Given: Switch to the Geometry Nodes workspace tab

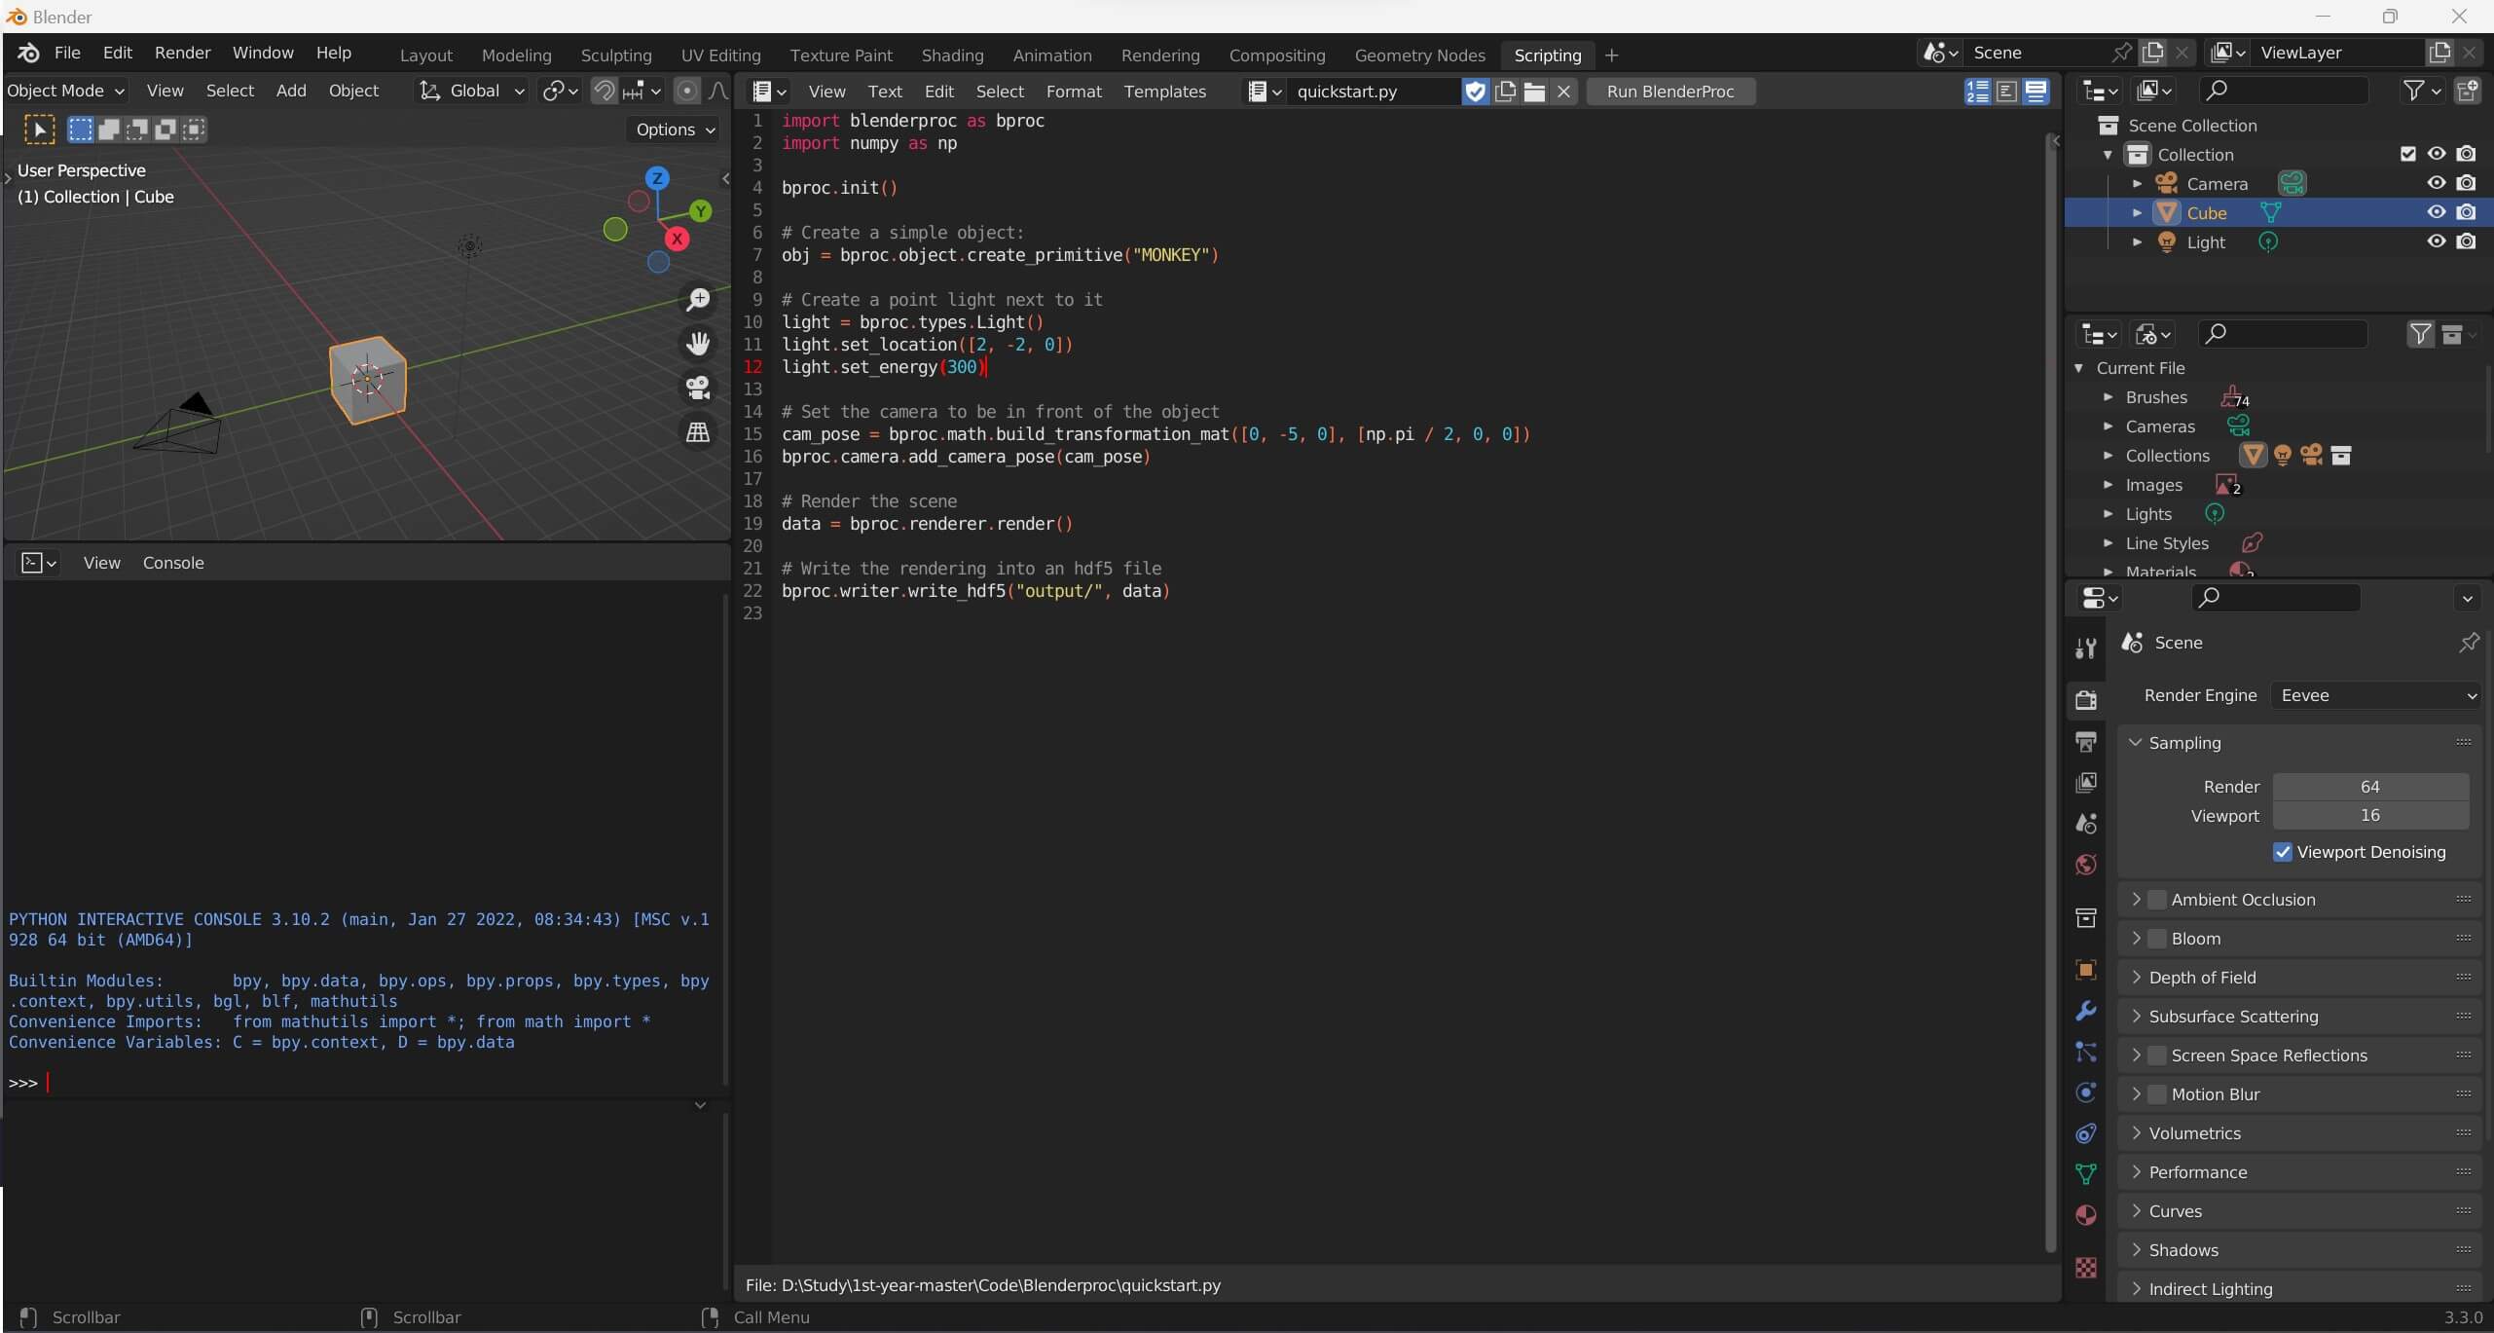Looking at the screenshot, I should pos(1419,56).
